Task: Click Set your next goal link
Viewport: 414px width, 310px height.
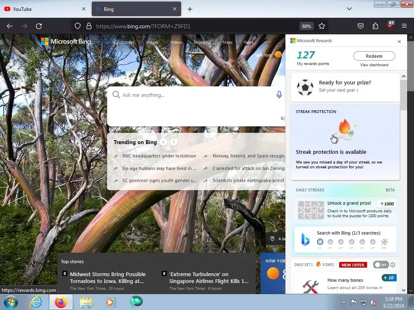Action: click(338, 90)
